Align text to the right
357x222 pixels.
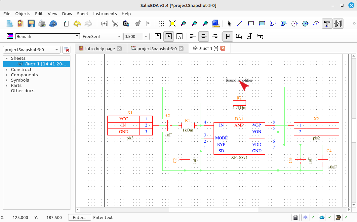point(215,36)
